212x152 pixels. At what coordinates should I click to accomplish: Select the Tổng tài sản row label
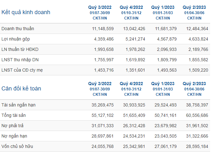(x=14, y=115)
